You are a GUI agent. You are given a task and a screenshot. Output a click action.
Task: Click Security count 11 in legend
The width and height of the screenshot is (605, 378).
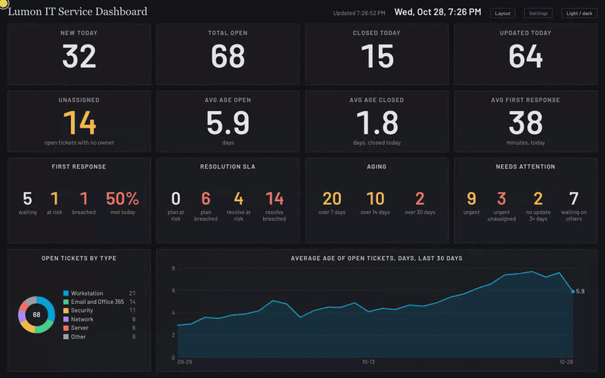132,311
